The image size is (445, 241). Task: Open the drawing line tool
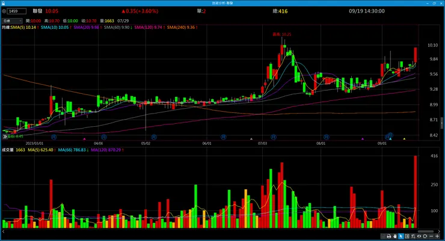click(413, 236)
